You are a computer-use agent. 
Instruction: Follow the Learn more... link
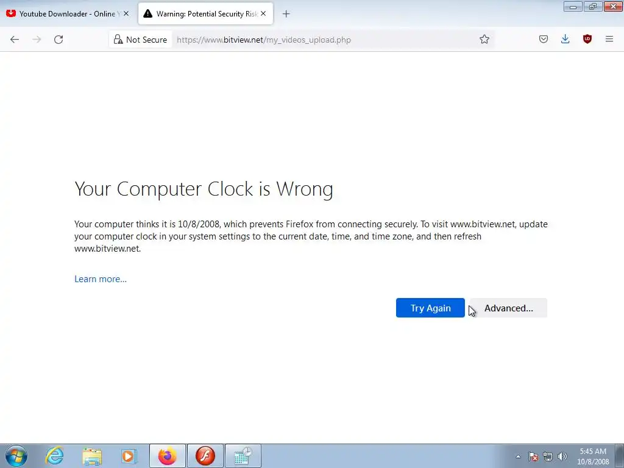[x=101, y=279]
